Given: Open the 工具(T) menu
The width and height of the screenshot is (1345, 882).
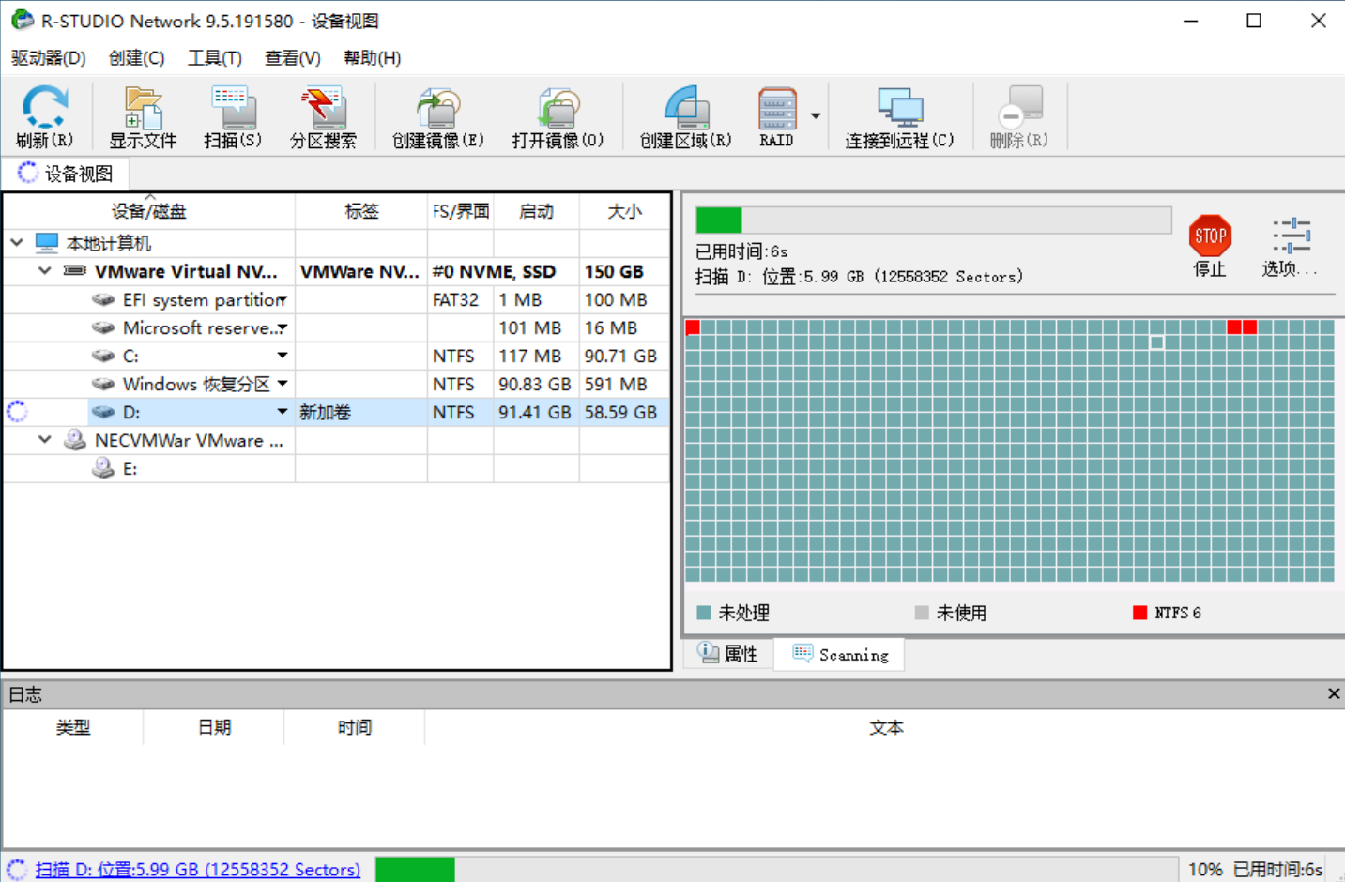Looking at the screenshot, I should (x=214, y=58).
